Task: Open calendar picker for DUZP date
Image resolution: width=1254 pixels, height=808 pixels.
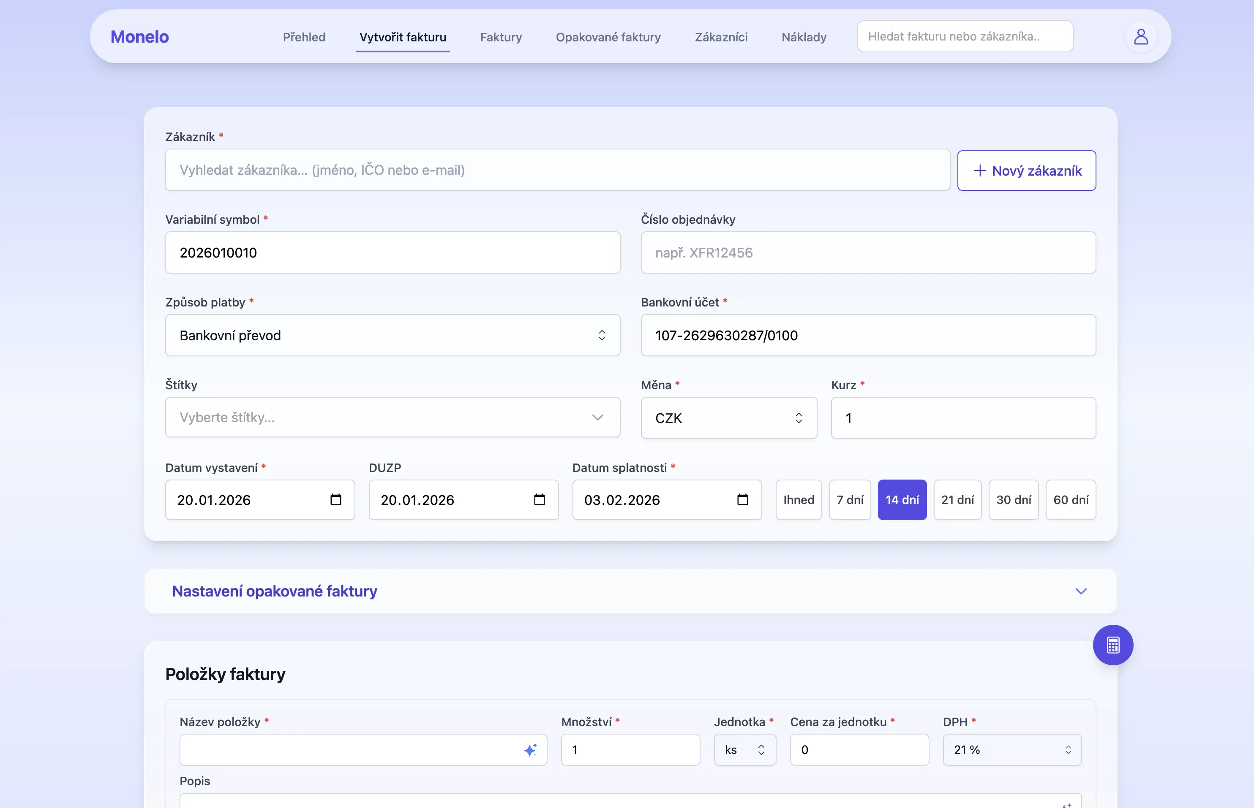Action: click(539, 499)
